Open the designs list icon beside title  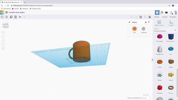[x=6, y=12]
